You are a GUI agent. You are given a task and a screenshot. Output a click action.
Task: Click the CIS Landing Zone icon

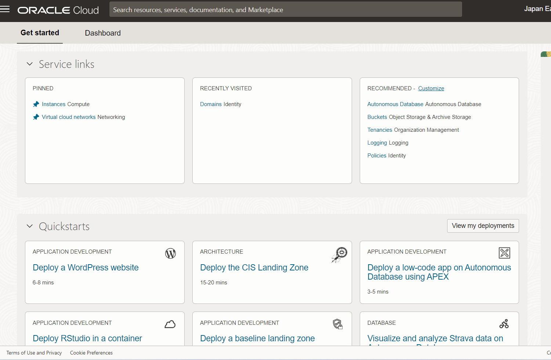[x=340, y=255]
